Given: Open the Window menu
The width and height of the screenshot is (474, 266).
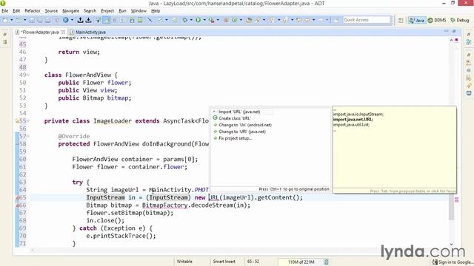Looking at the screenshot, I should pos(138,11).
